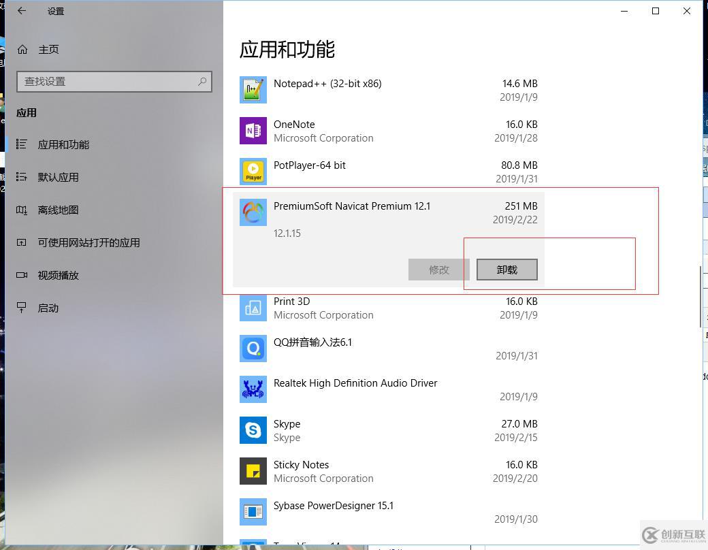Image resolution: width=708 pixels, height=550 pixels.
Task: Select the Sybase PowerDesigner 15.1 entry
Action: coord(333,506)
